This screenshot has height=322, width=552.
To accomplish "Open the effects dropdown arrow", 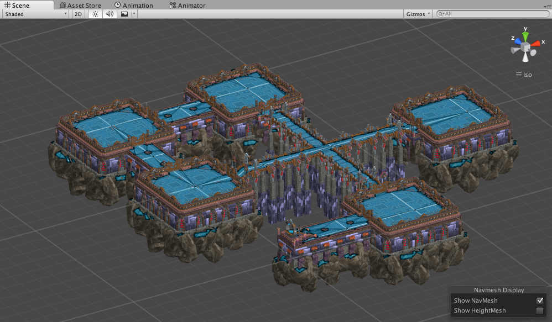I will click(x=134, y=14).
